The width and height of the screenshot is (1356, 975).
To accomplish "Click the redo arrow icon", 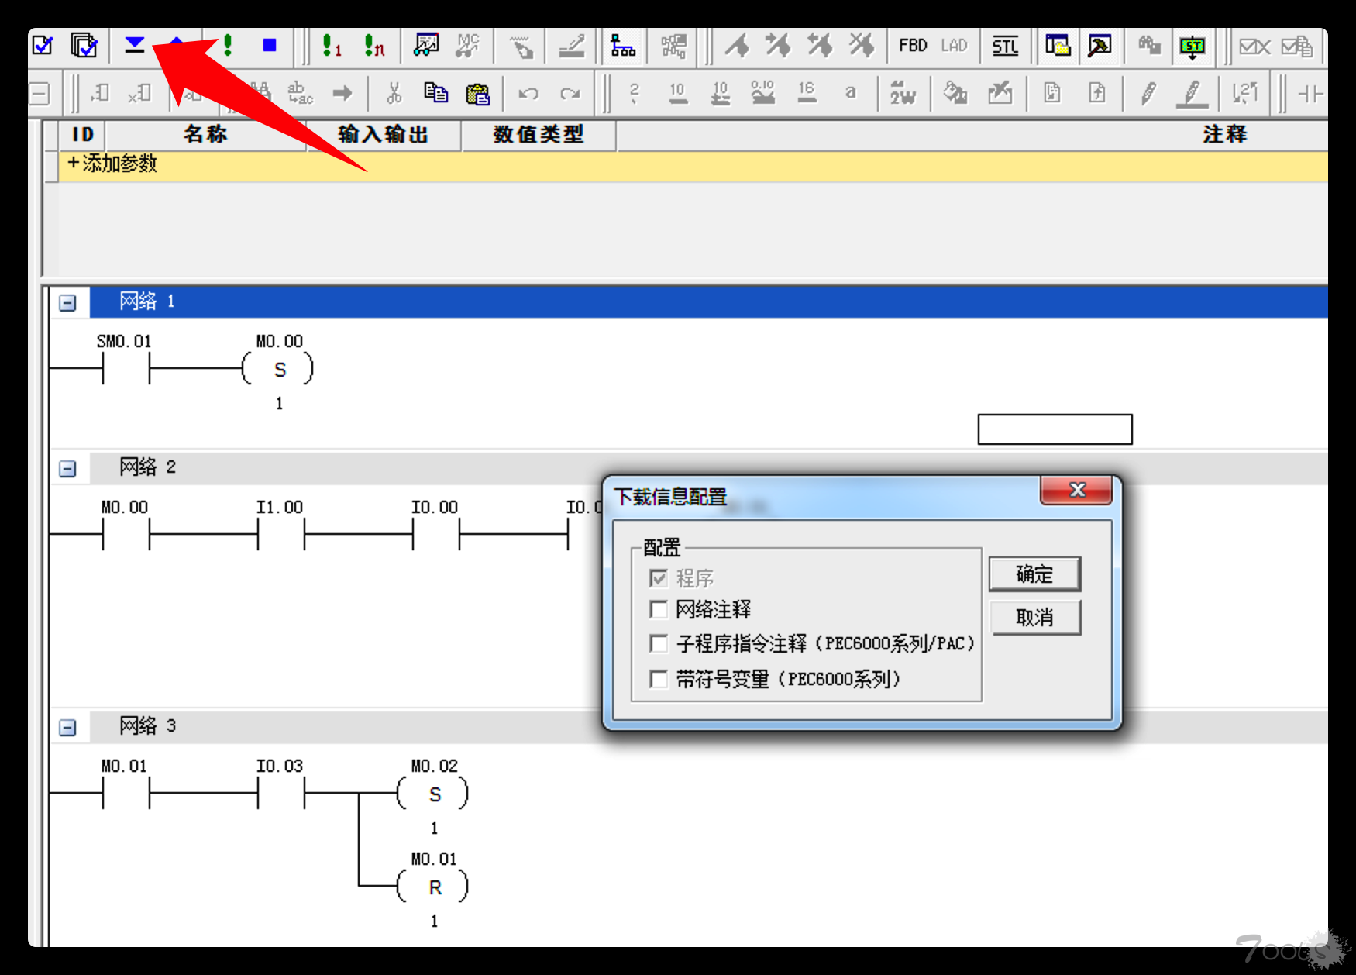I will [570, 94].
